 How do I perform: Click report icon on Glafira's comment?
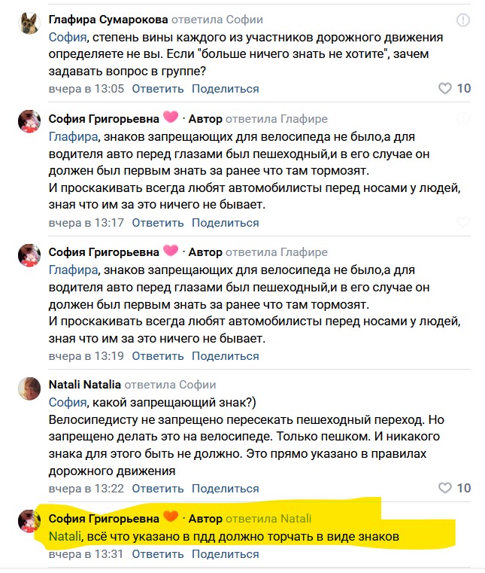point(463,20)
